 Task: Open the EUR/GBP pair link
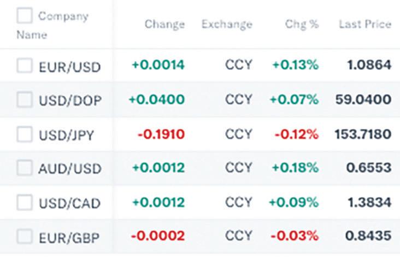coord(69,237)
